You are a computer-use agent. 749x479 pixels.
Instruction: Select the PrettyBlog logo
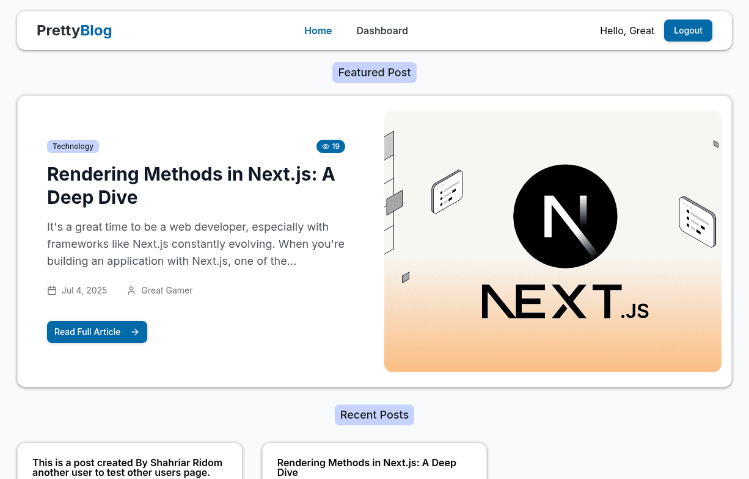click(74, 30)
